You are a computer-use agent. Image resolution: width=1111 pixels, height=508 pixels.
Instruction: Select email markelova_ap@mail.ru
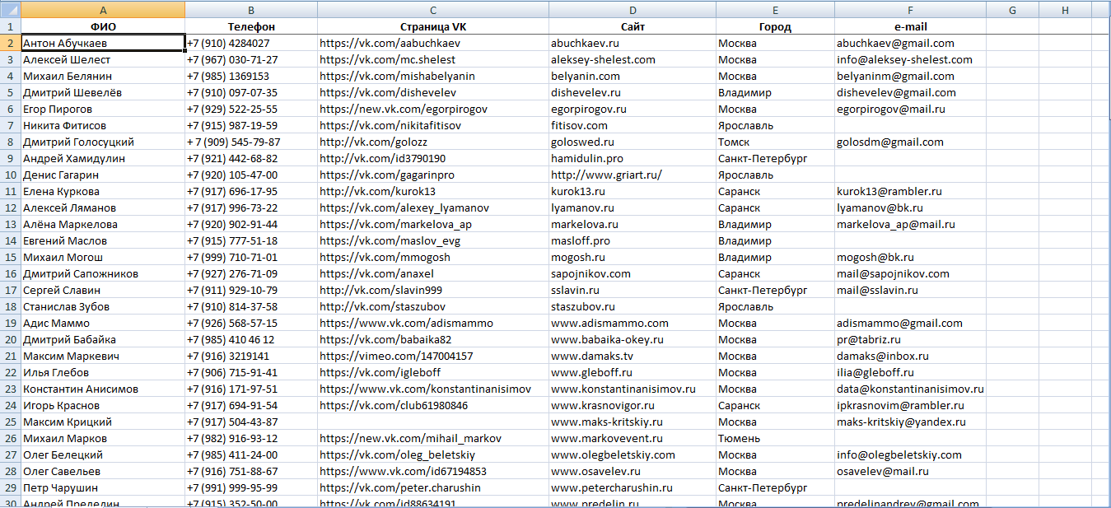point(910,224)
